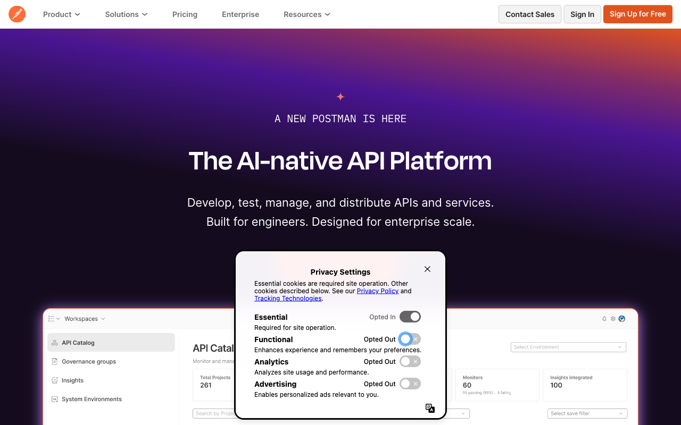Enable the Advertising cookies switch
Image resolution: width=681 pixels, height=425 pixels.
(x=410, y=384)
